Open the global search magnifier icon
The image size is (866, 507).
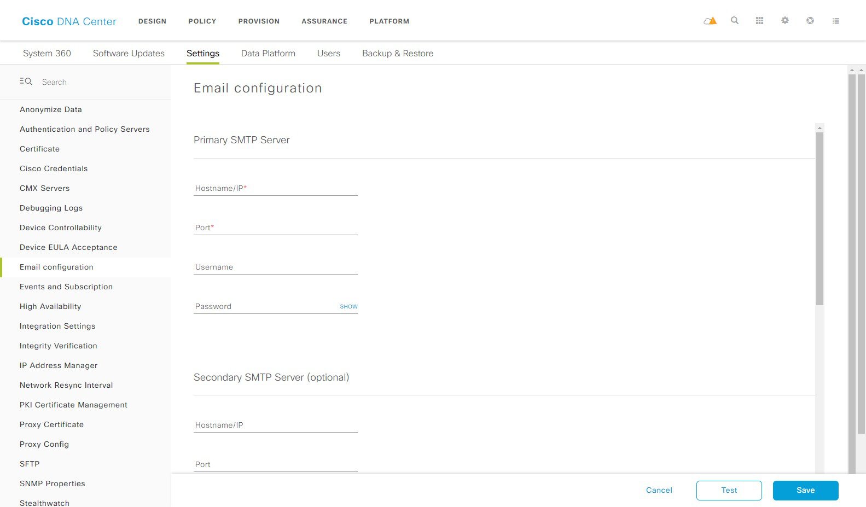click(x=735, y=20)
